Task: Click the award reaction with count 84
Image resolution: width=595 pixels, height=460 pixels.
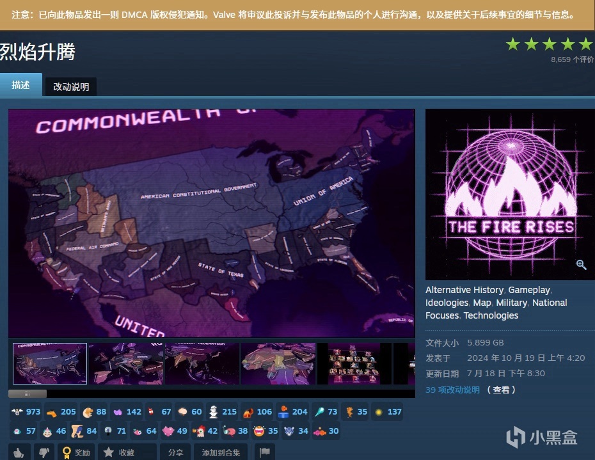Action: click(x=84, y=431)
